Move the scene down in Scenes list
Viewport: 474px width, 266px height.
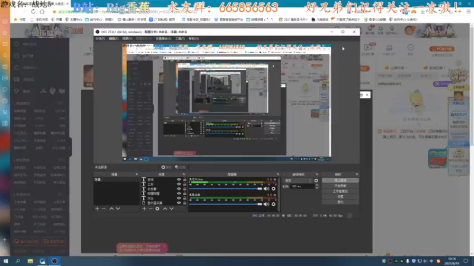pyautogui.click(x=118, y=209)
